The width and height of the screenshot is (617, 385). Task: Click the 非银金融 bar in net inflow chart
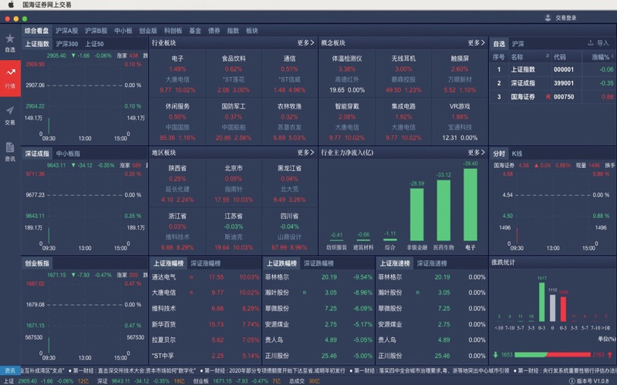(416, 215)
